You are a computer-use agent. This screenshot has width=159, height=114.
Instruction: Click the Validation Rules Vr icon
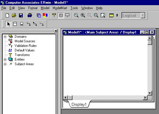click(10, 45)
